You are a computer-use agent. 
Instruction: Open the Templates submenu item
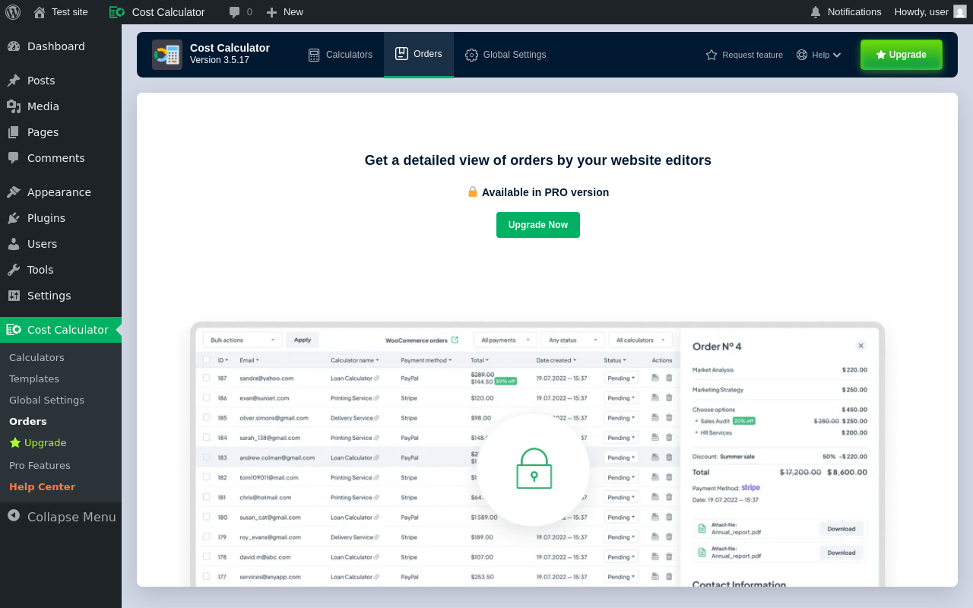click(x=34, y=378)
